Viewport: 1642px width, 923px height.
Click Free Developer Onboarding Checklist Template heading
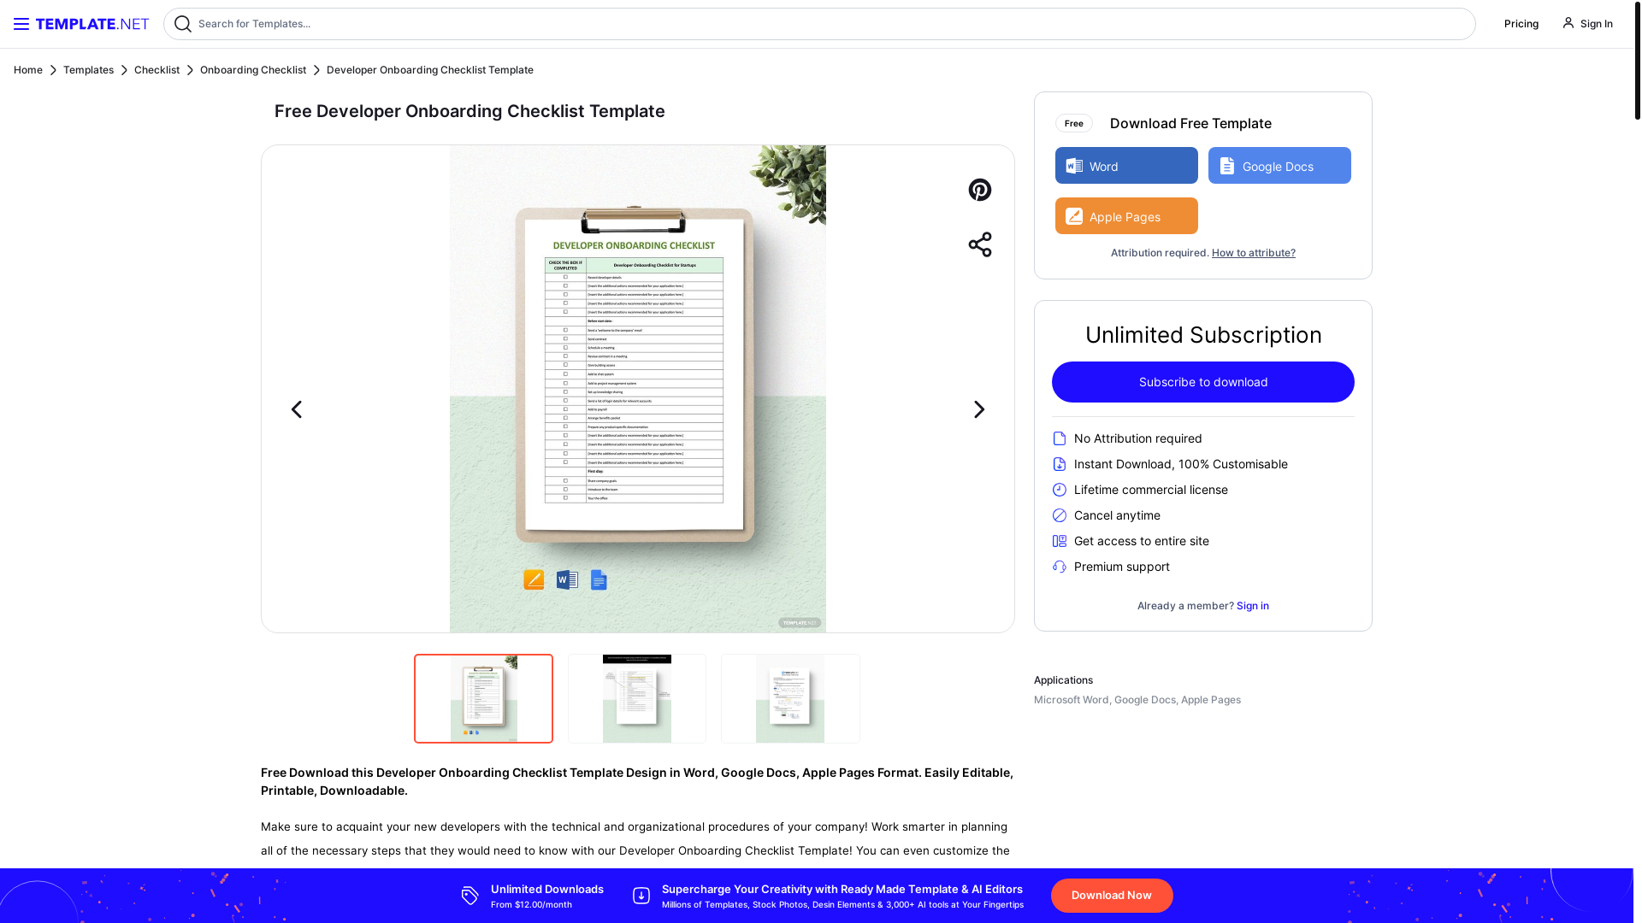click(470, 111)
